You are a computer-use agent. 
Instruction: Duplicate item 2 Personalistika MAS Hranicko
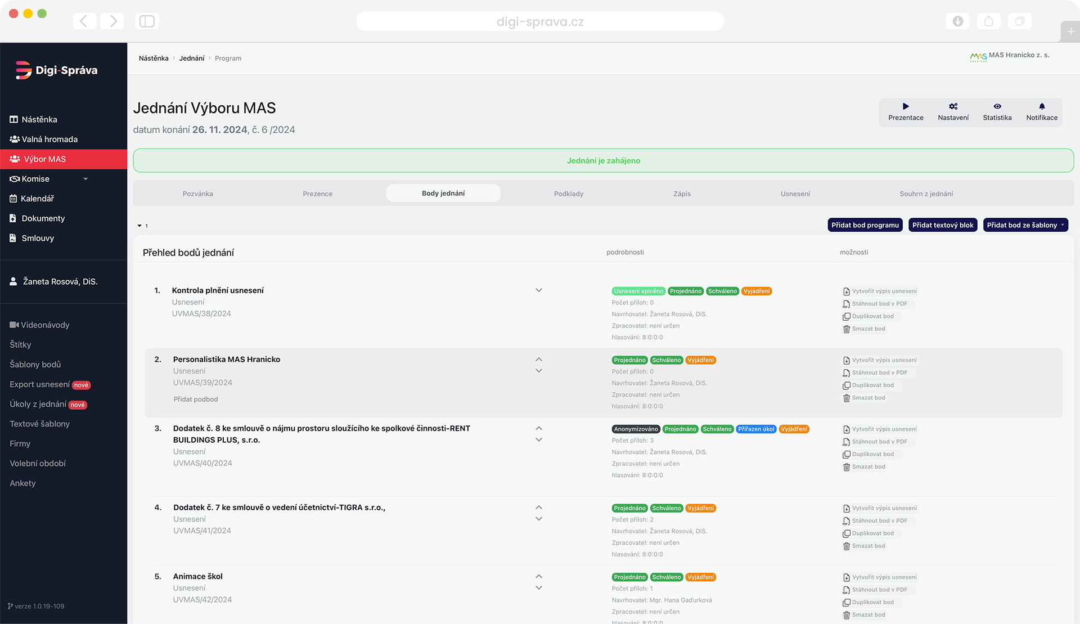click(x=872, y=385)
